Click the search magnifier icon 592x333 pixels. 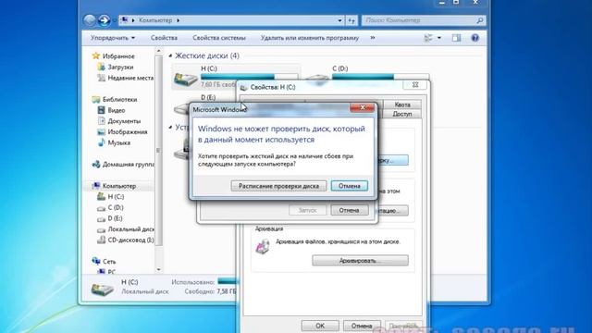pos(480,20)
